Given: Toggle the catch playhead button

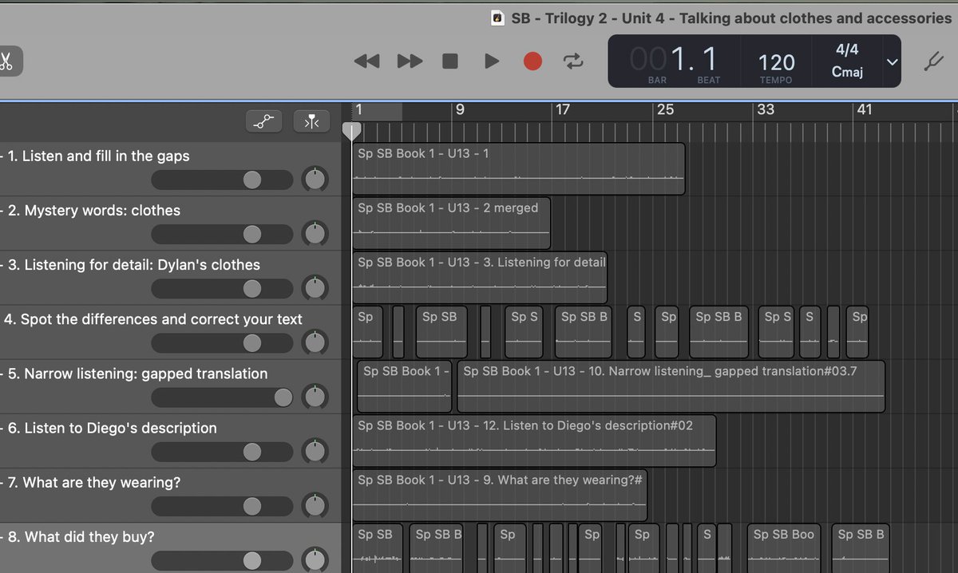Looking at the screenshot, I should (311, 121).
